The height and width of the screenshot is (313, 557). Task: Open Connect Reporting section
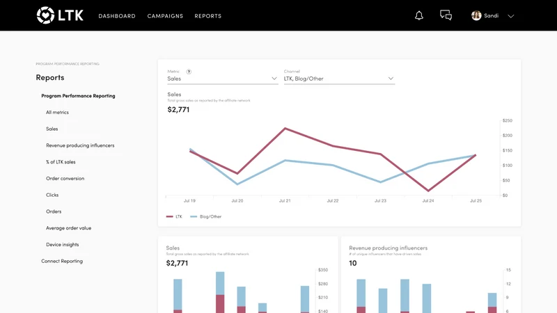click(62, 262)
